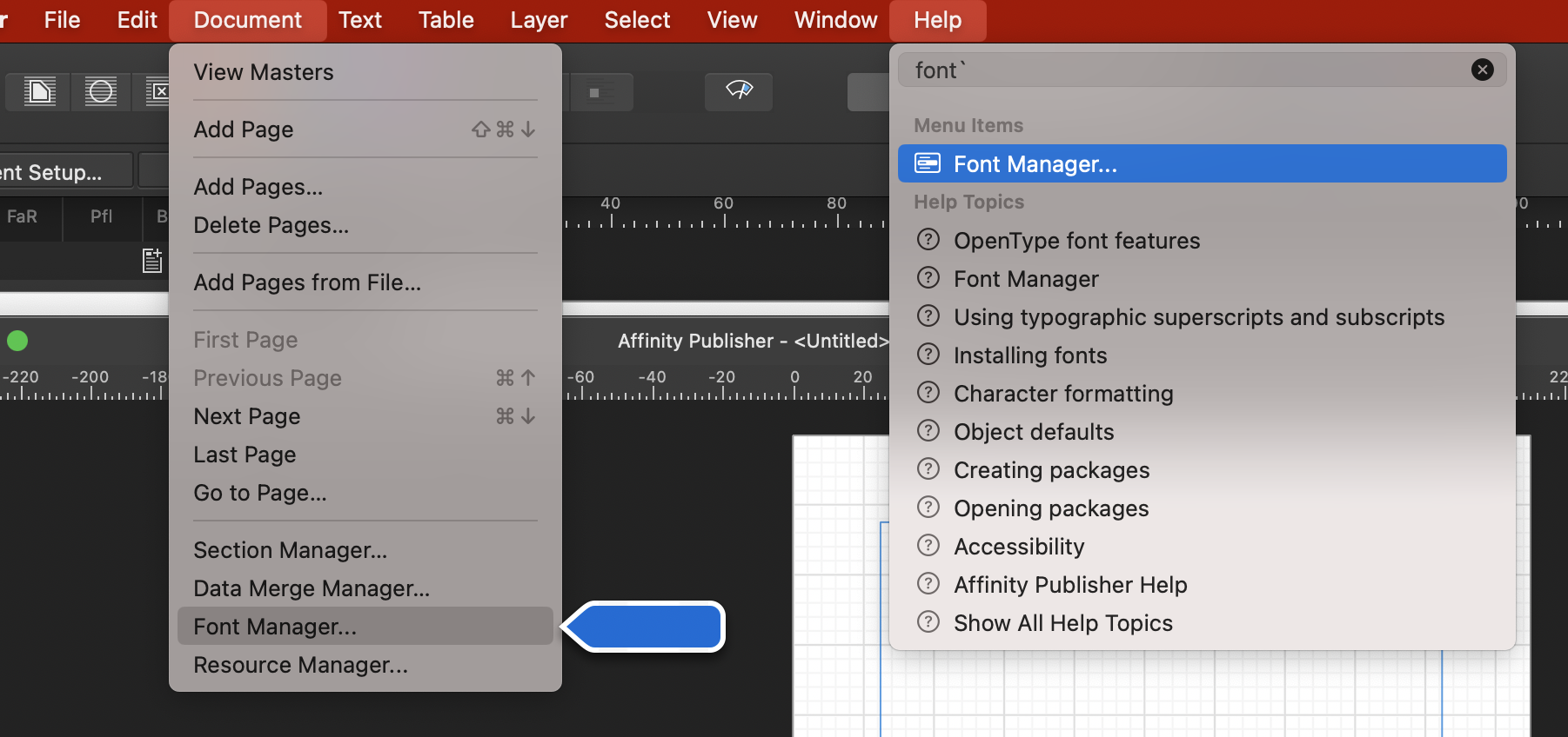1568x737 pixels.
Task: Open Section Manager... from Document menu
Action: click(x=365, y=550)
